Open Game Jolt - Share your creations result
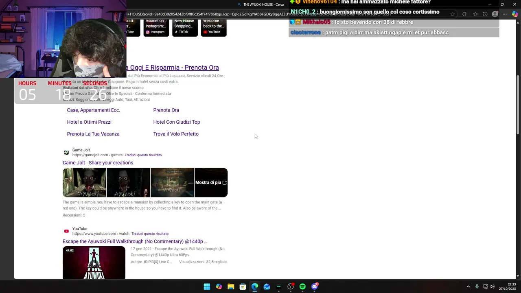The height and width of the screenshot is (293, 521). point(98,163)
